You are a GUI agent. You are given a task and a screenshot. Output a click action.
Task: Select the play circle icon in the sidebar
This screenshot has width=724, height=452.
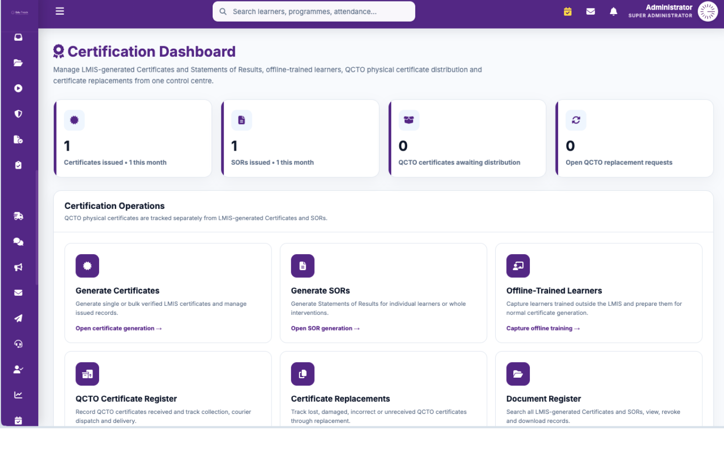(x=19, y=88)
